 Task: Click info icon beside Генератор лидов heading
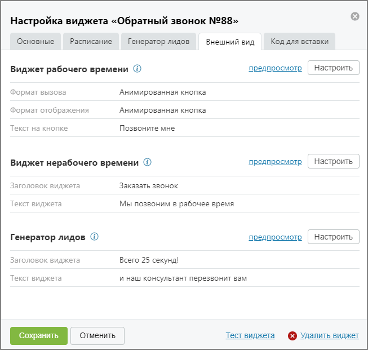[94, 237]
